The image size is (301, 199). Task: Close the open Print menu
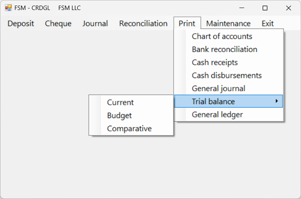187,23
